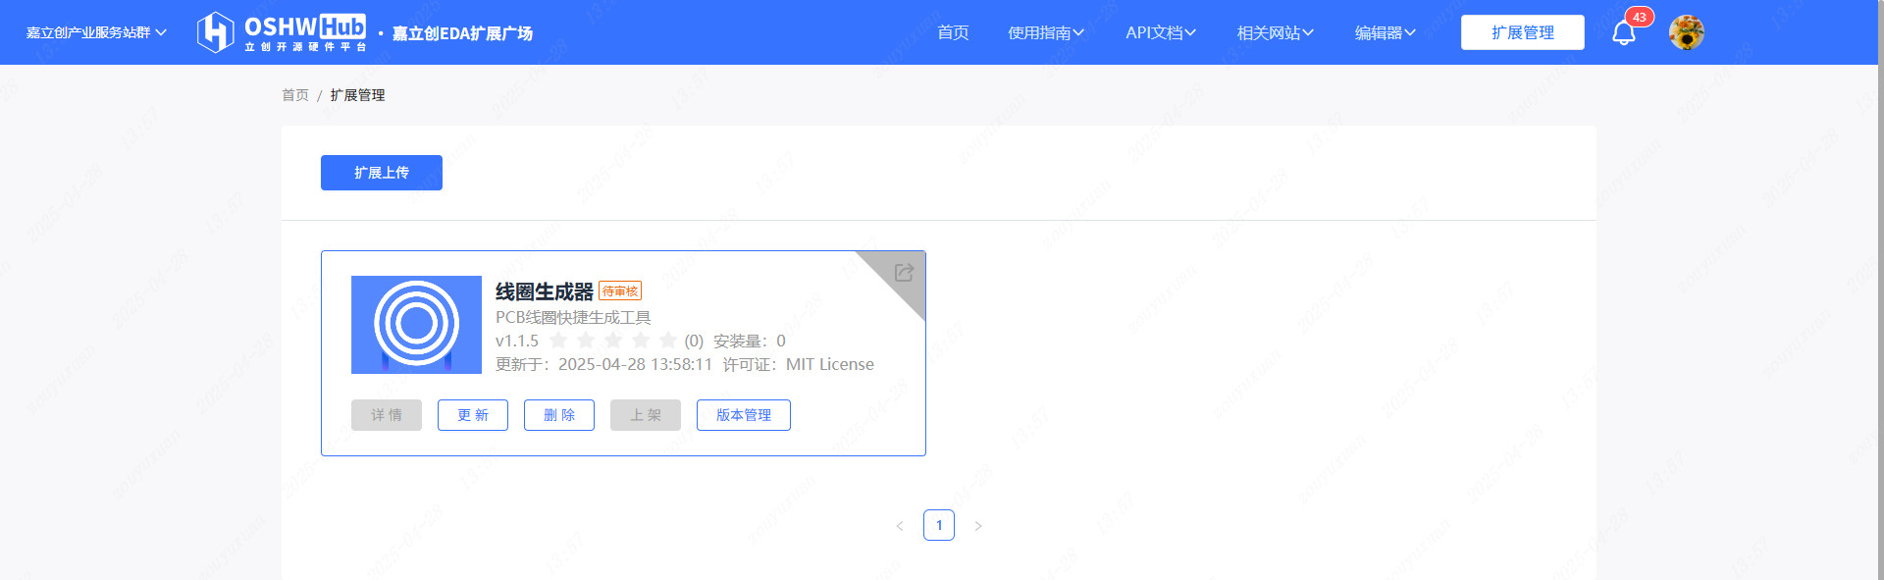The width and height of the screenshot is (1884, 580).
Task: Click the 首页 breadcrumb link
Action: (x=295, y=95)
